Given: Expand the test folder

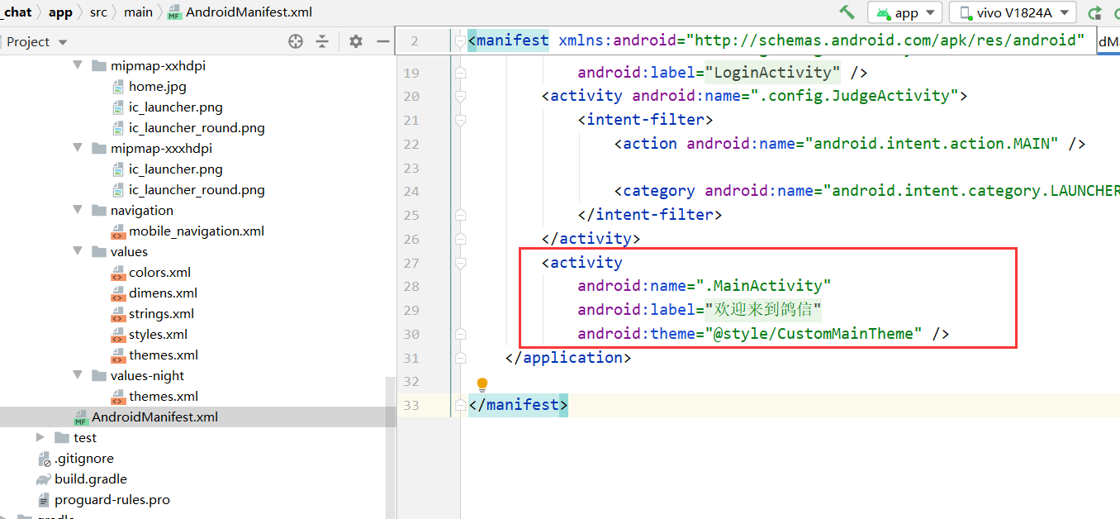Looking at the screenshot, I should coord(40,437).
